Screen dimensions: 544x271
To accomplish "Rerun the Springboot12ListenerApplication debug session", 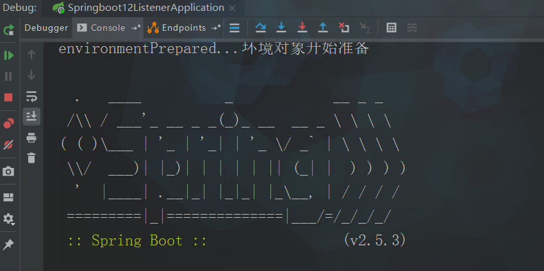I will point(9,29).
